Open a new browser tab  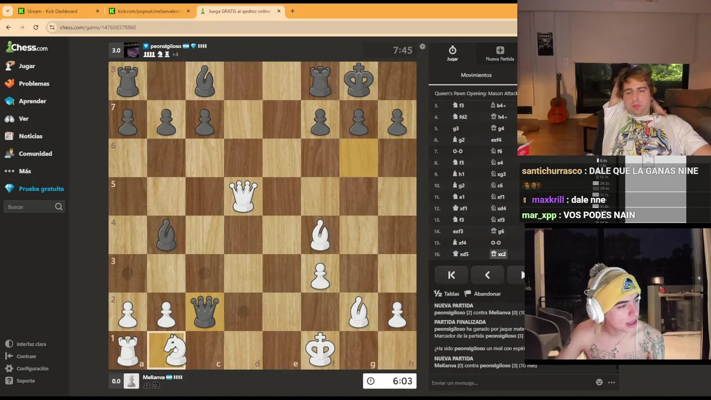pyautogui.click(x=292, y=11)
